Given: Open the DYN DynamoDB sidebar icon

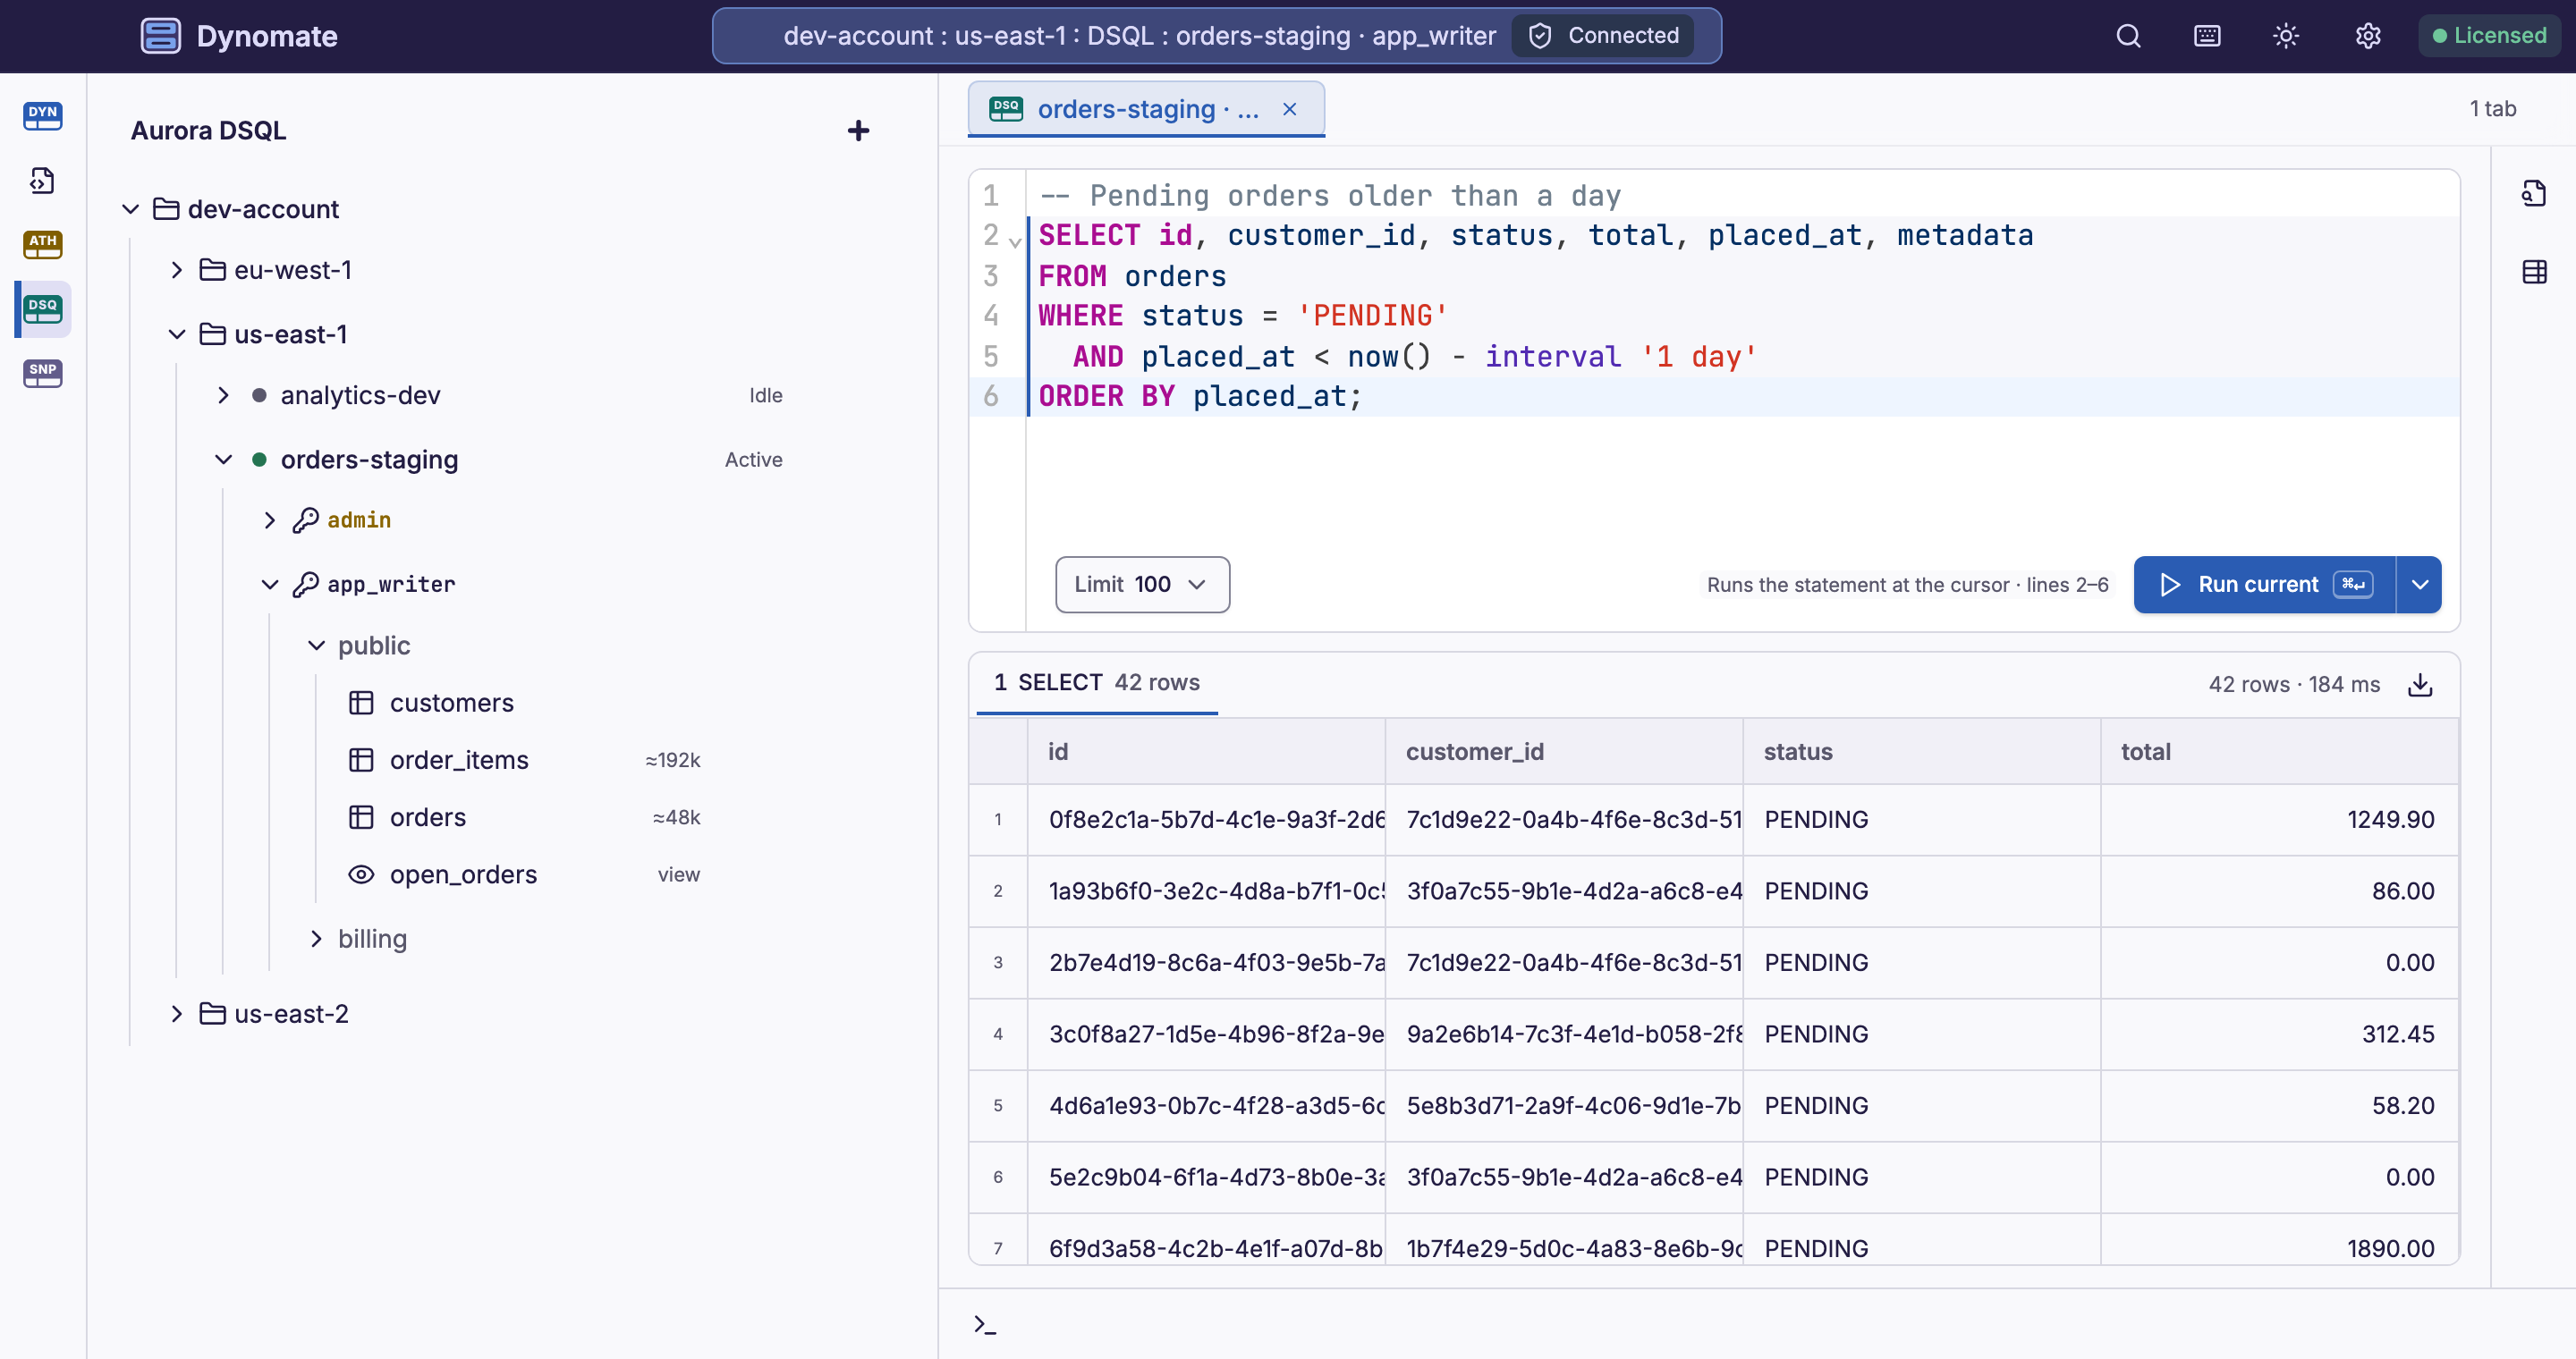Looking at the screenshot, I should tap(43, 116).
